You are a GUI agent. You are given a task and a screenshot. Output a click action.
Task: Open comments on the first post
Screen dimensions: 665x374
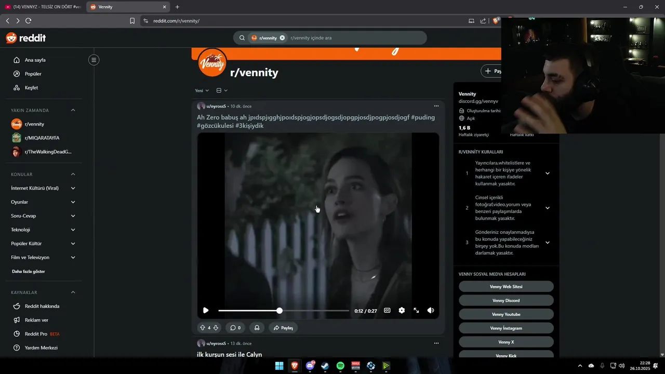(x=235, y=328)
